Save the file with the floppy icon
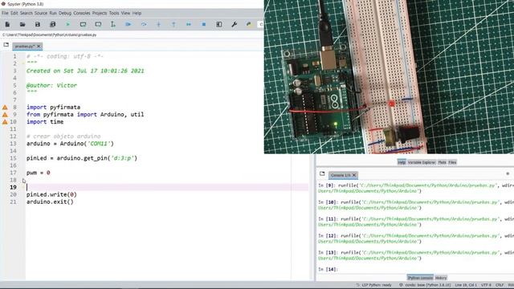This screenshot has width=514, height=289. tap(38, 24)
